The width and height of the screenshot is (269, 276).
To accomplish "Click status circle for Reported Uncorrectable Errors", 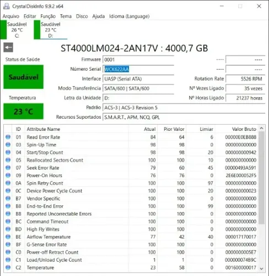I will click(x=8, y=214).
